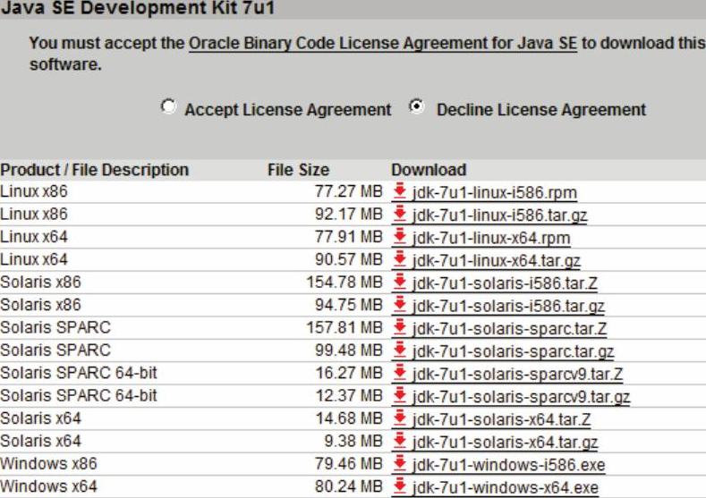The image size is (706, 498).
Task: Download jdk-7u1-solaris-sparc.tar.gz file link
Action: (514, 351)
